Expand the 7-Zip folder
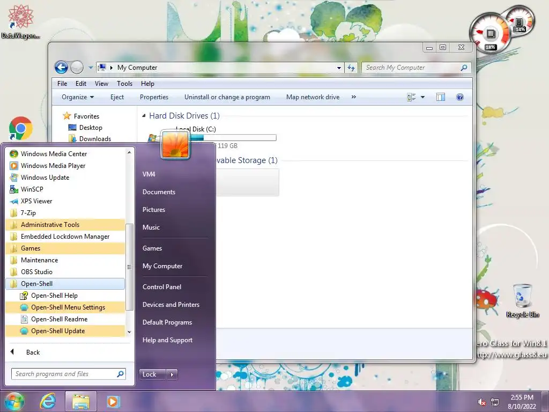This screenshot has height=412, width=549. point(65,213)
